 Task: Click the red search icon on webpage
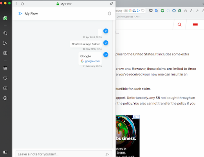tap(180, 24)
